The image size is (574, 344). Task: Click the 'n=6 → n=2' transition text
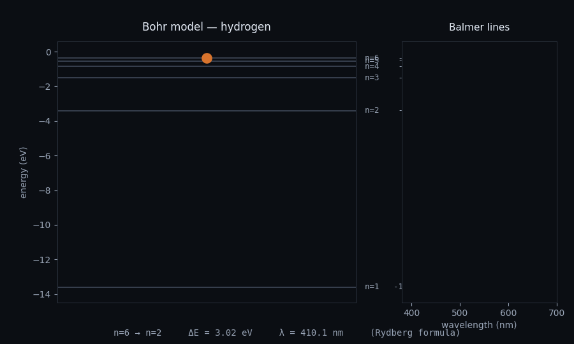click(x=137, y=333)
